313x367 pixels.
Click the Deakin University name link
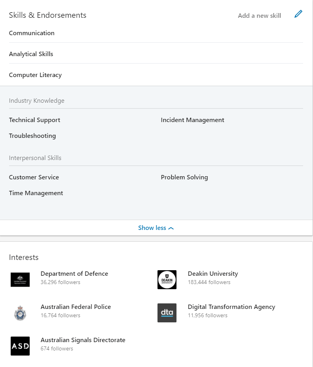pos(213,274)
